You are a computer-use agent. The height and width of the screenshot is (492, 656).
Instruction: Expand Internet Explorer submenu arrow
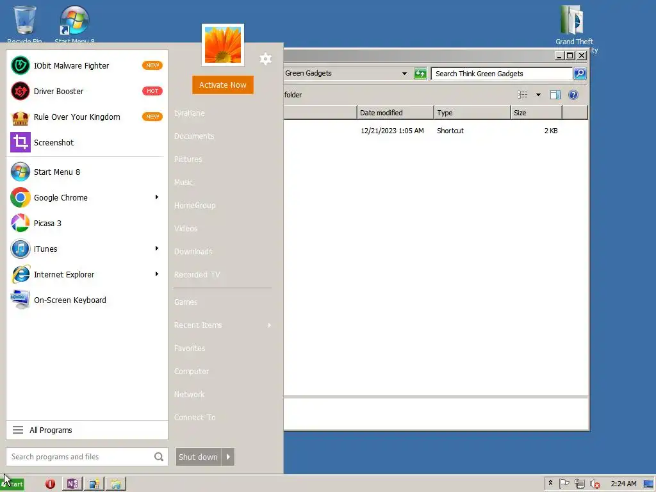pos(157,274)
